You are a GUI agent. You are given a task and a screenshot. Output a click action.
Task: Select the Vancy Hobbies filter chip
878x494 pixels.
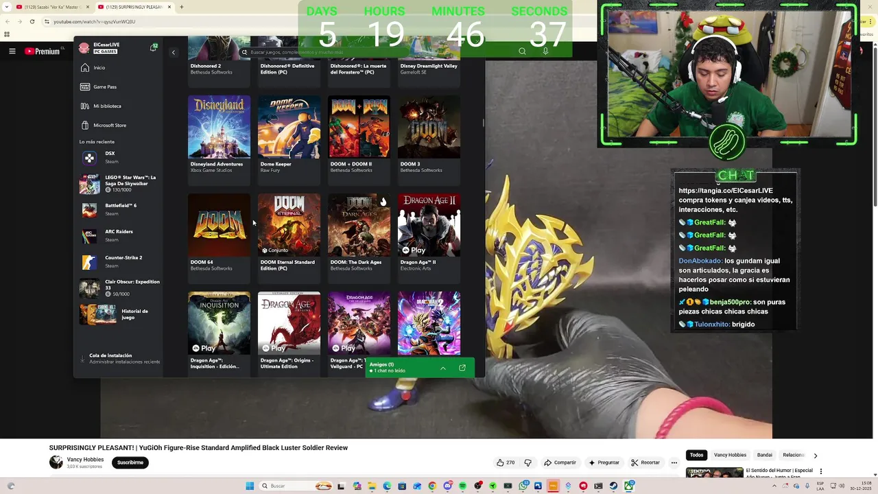tap(730, 455)
